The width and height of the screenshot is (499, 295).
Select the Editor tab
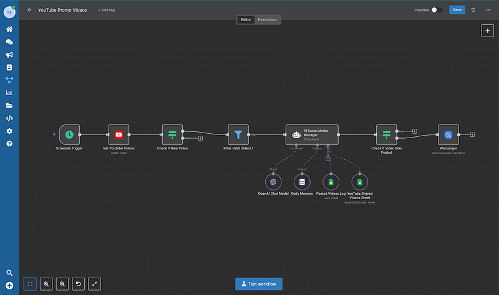click(246, 20)
